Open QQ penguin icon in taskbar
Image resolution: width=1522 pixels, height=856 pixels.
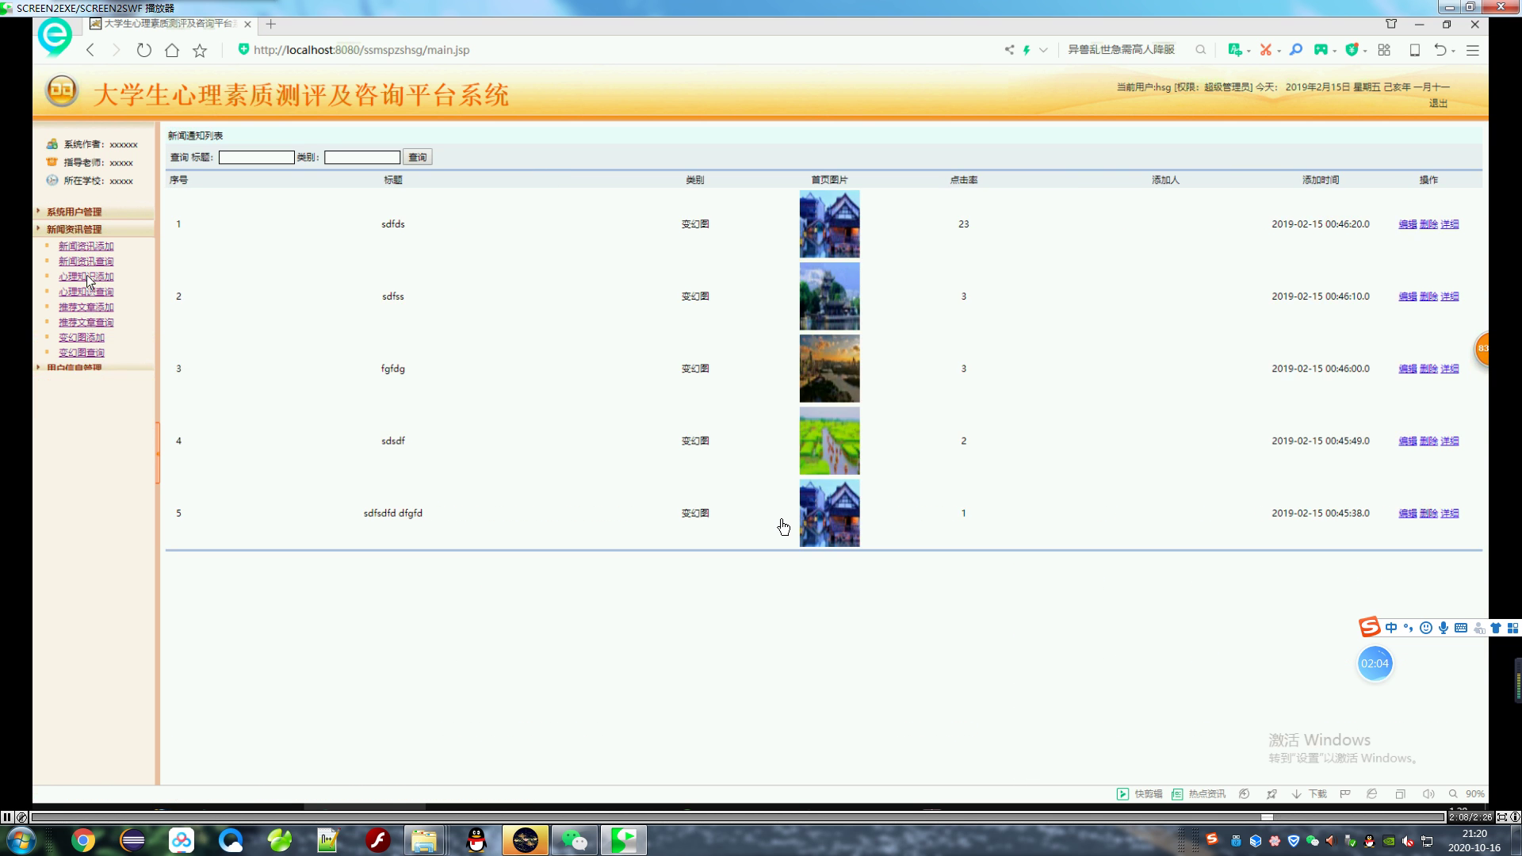pos(476,839)
